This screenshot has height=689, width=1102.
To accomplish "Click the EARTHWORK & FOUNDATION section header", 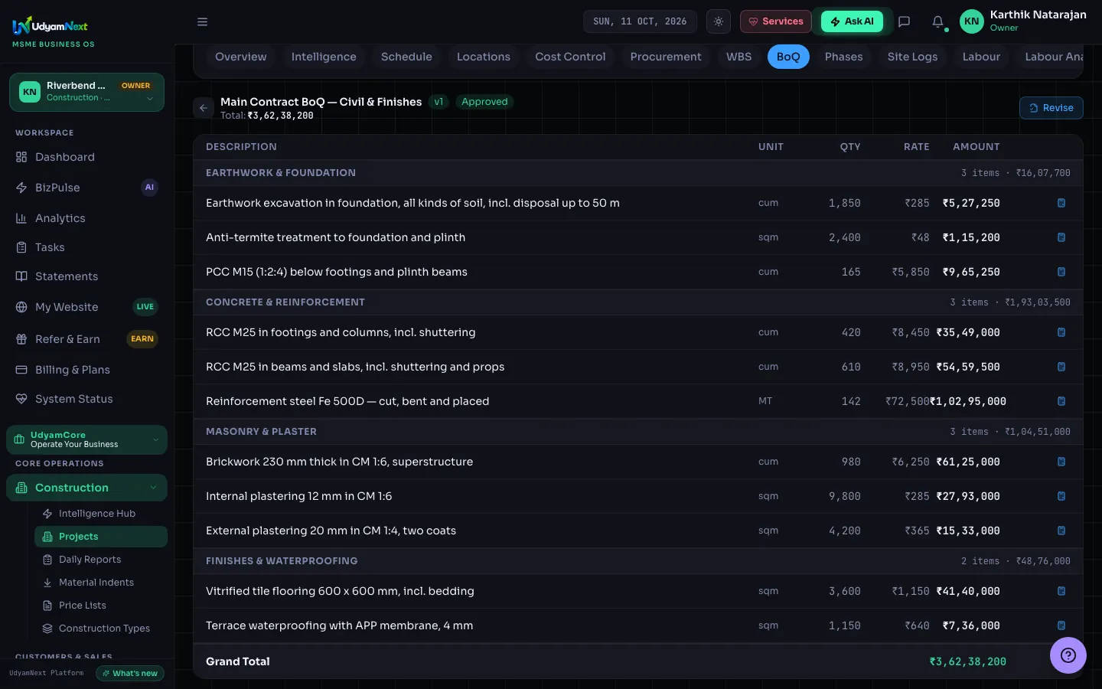I will pyautogui.click(x=638, y=173).
